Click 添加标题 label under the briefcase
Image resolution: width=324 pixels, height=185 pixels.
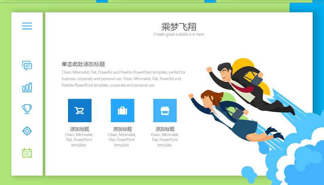pos(122,129)
